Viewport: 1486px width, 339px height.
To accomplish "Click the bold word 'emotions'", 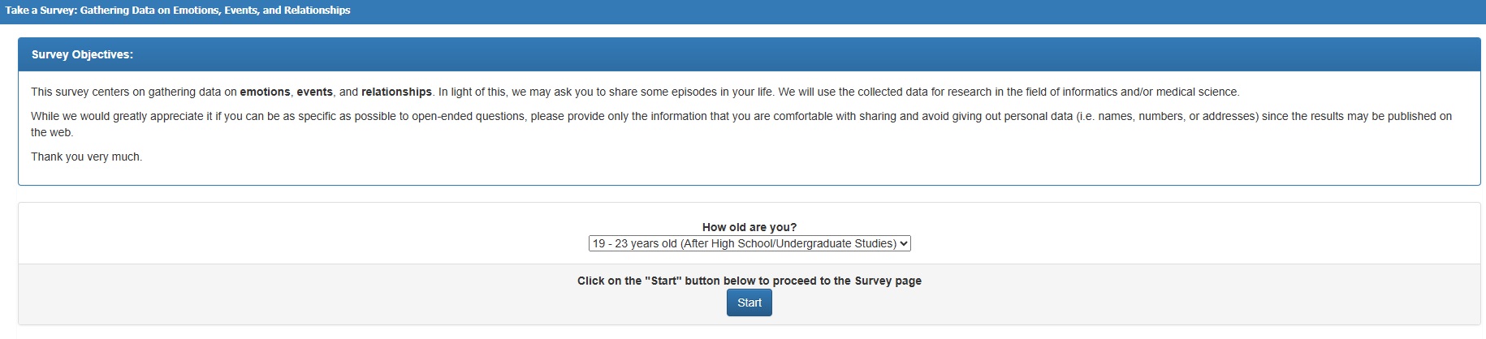I will (x=265, y=92).
